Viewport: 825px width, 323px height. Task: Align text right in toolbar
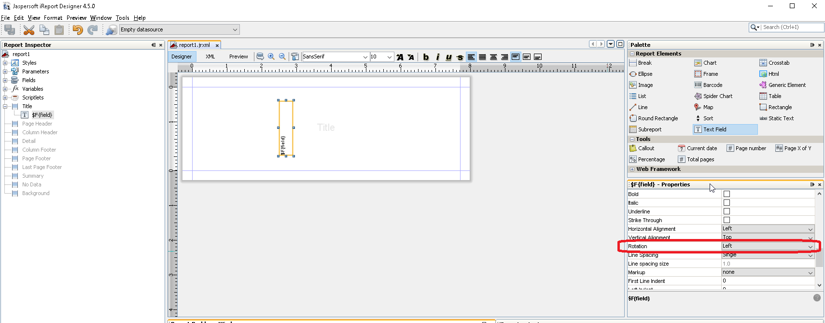(504, 57)
